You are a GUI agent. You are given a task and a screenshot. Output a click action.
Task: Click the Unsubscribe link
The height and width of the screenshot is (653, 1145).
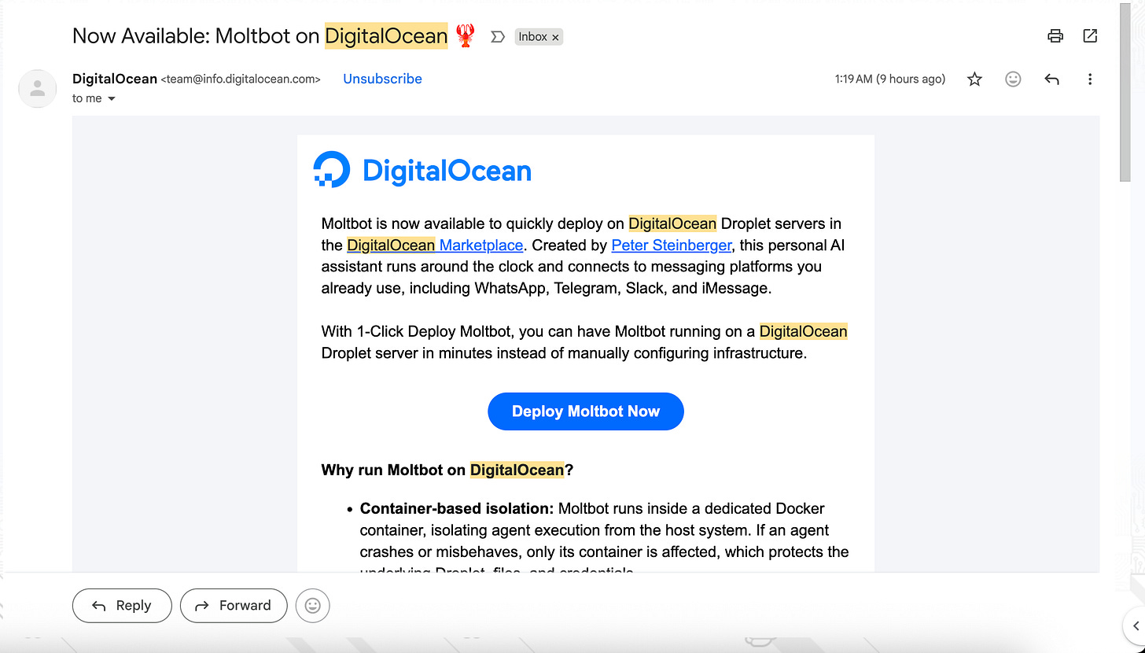tap(382, 79)
